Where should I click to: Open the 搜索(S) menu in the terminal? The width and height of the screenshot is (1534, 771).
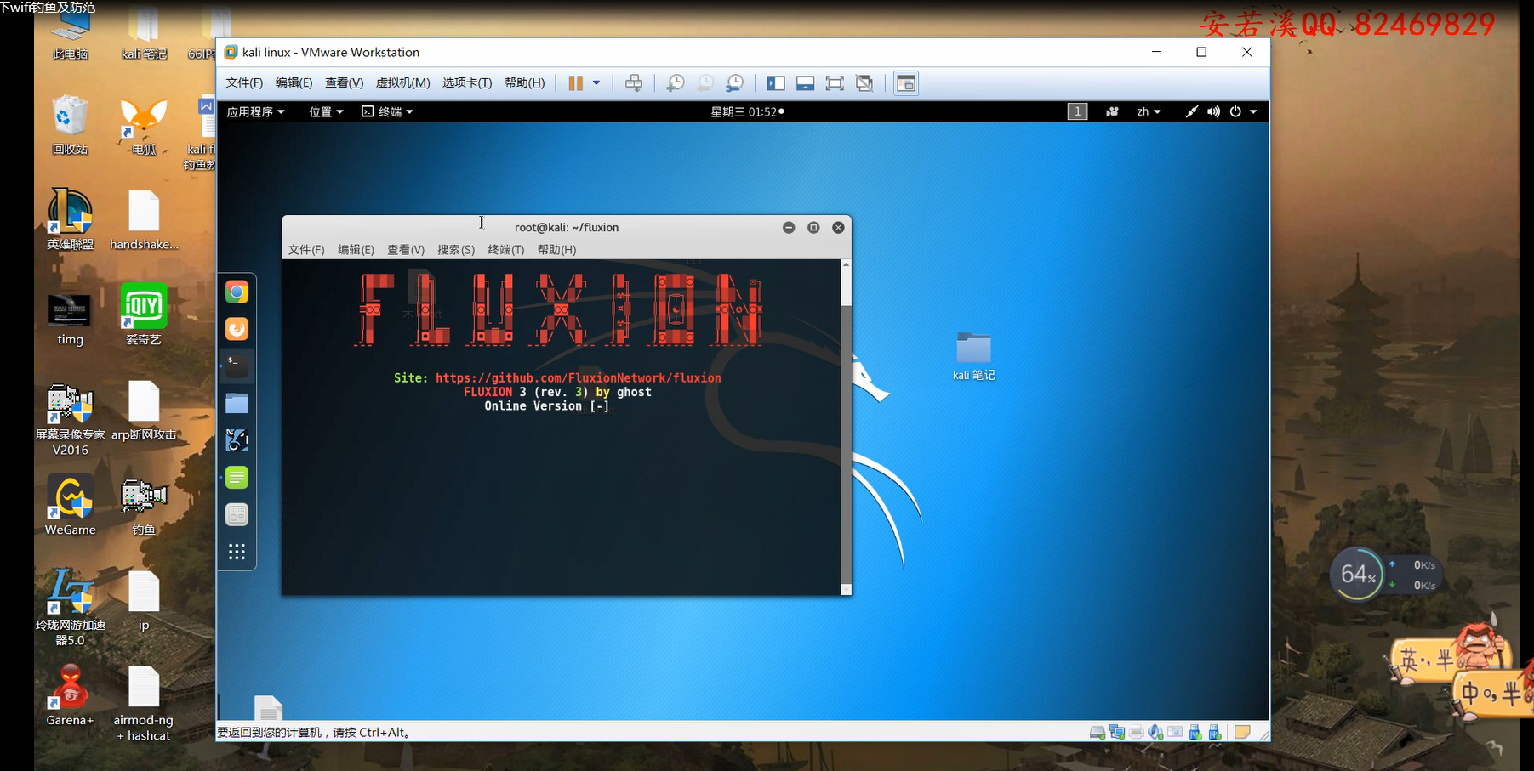(x=455, y=249)
